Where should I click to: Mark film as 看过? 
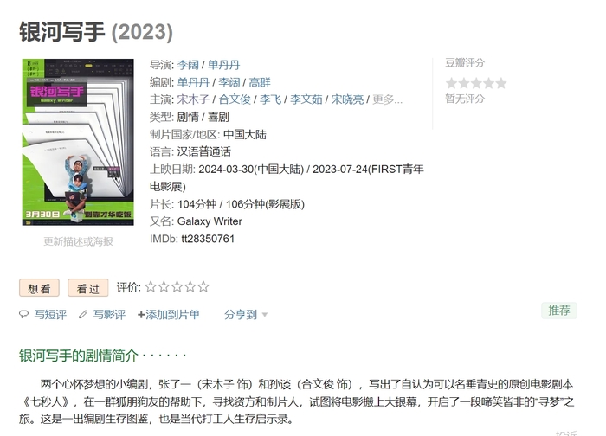(x=88, y=288)
